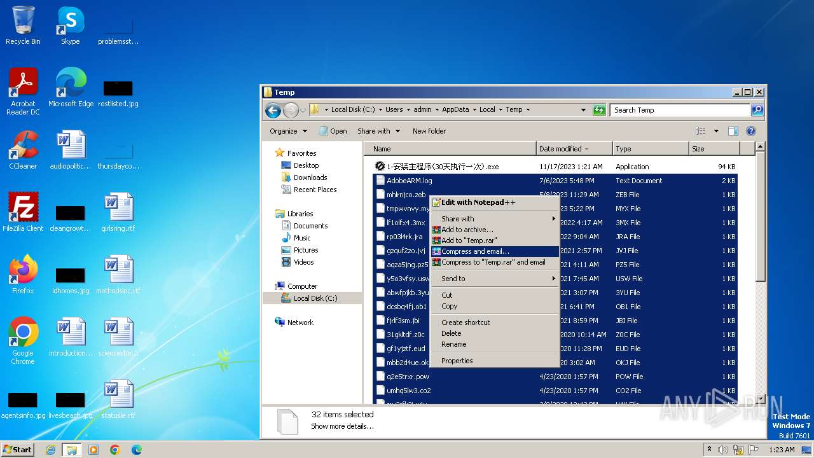Sort by Size column header

pos(714,149)
